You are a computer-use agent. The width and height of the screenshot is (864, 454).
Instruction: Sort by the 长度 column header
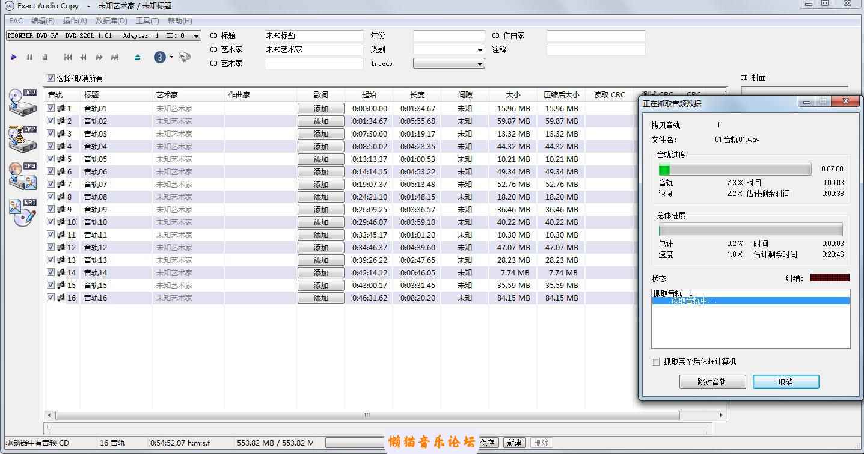(x=417, y=95)
